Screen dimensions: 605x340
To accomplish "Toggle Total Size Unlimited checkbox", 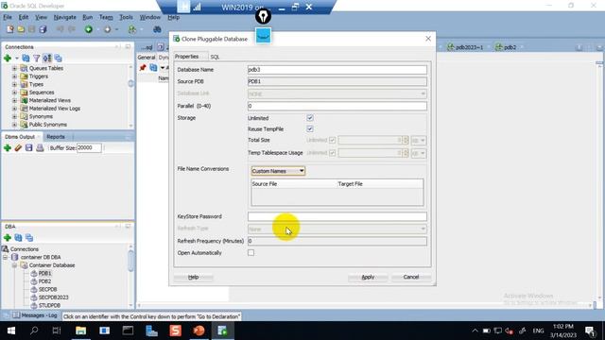I will pos(332,141).
